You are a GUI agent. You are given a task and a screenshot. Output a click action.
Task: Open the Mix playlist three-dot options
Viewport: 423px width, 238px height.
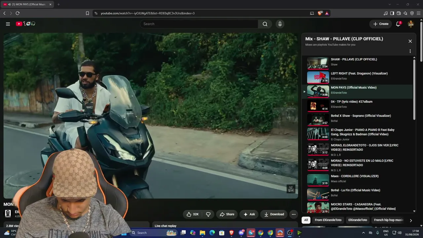[x=410, y=51]
